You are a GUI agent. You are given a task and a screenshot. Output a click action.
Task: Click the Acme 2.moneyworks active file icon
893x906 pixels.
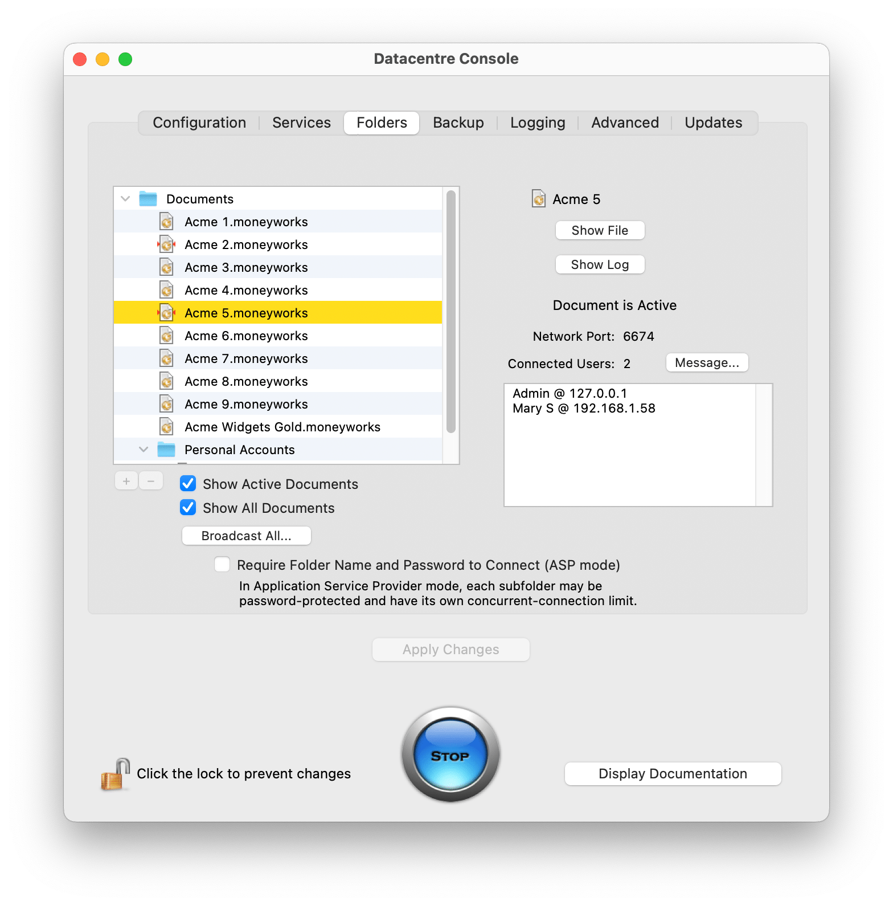pyautogui.click(x=166, y=244)
